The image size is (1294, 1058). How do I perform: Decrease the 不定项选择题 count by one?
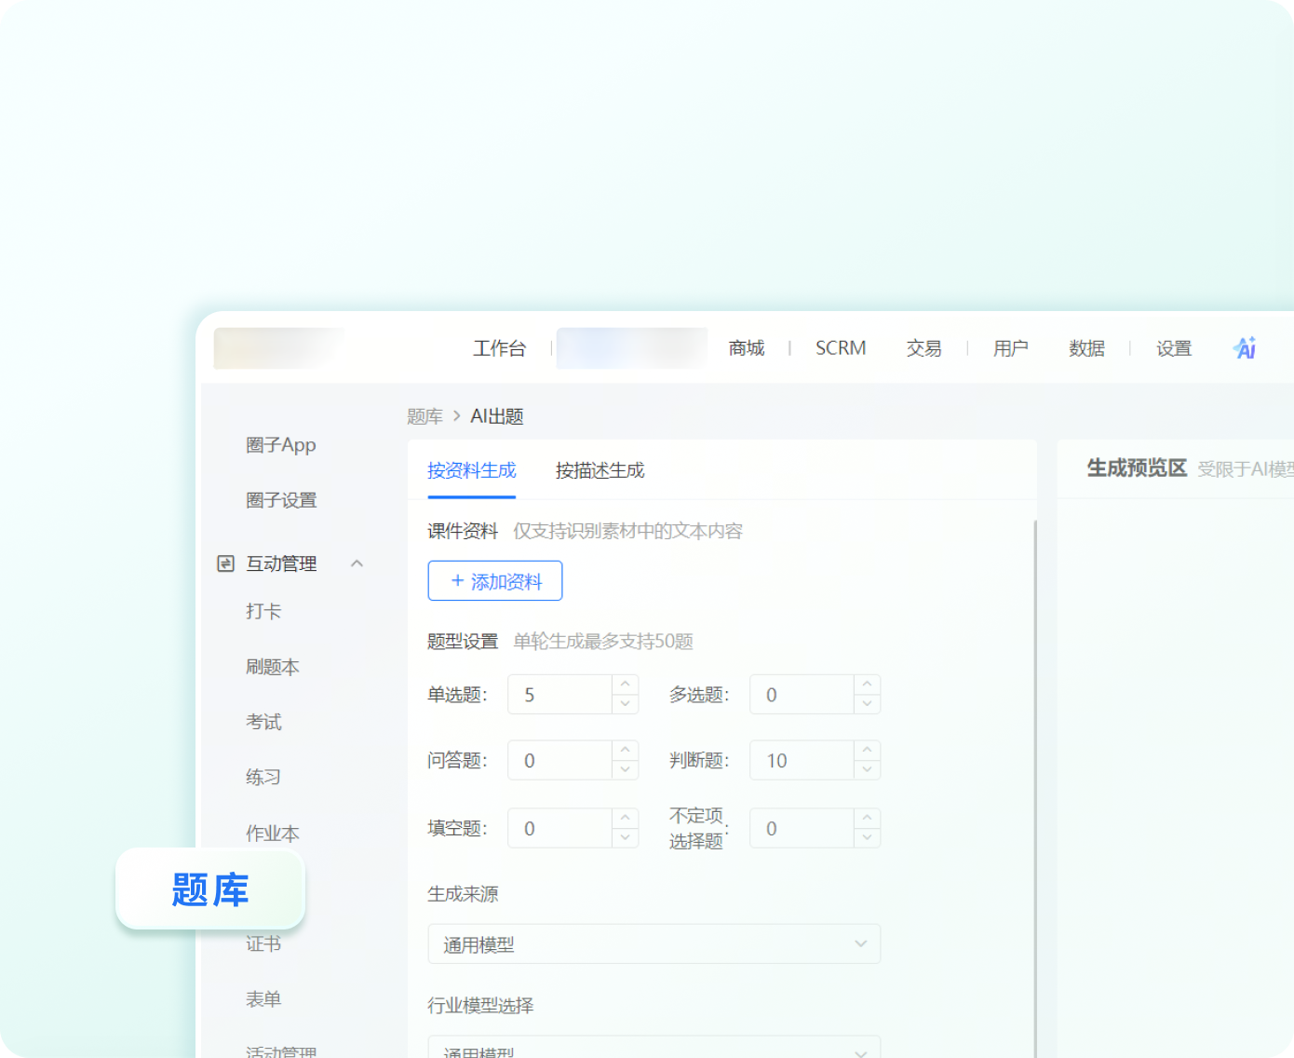(x=867, y=838)
